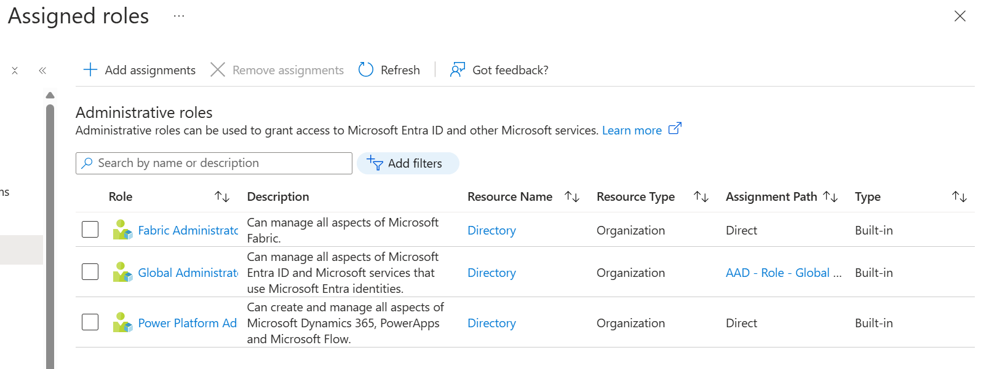
Task: Click 'Organization' in the Global Administrator row
Action: (630, 273)
